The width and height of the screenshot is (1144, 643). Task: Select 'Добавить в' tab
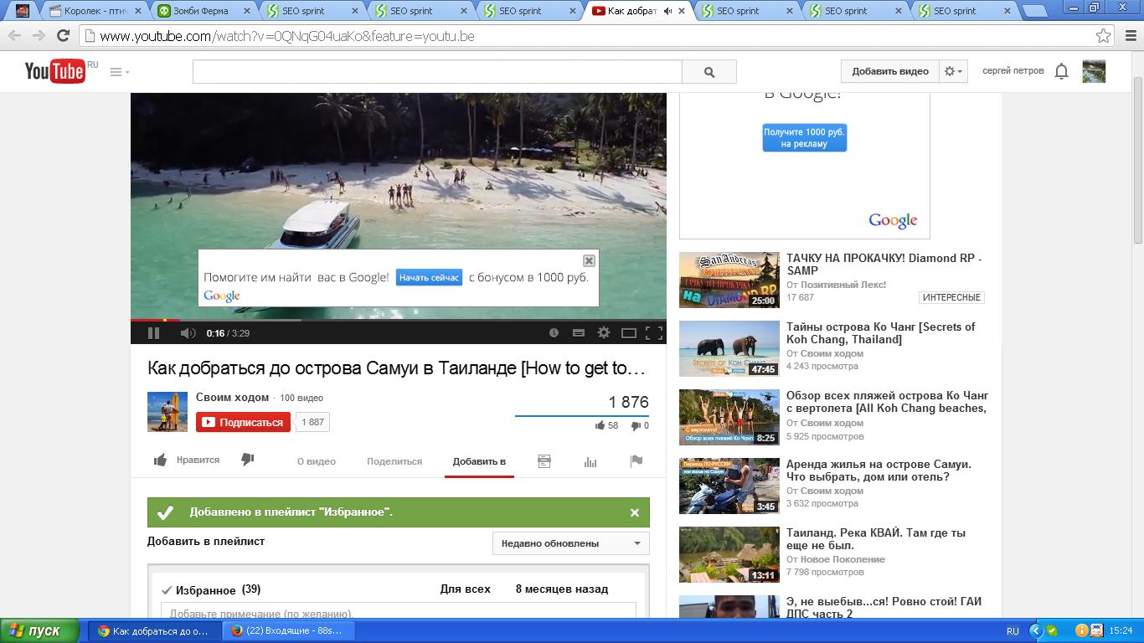pos(479,461)
